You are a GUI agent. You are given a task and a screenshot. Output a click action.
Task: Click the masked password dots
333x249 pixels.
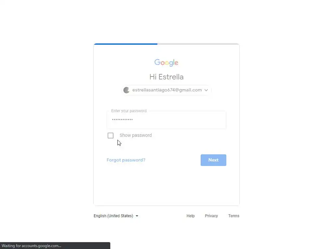[x=122, y=120]
